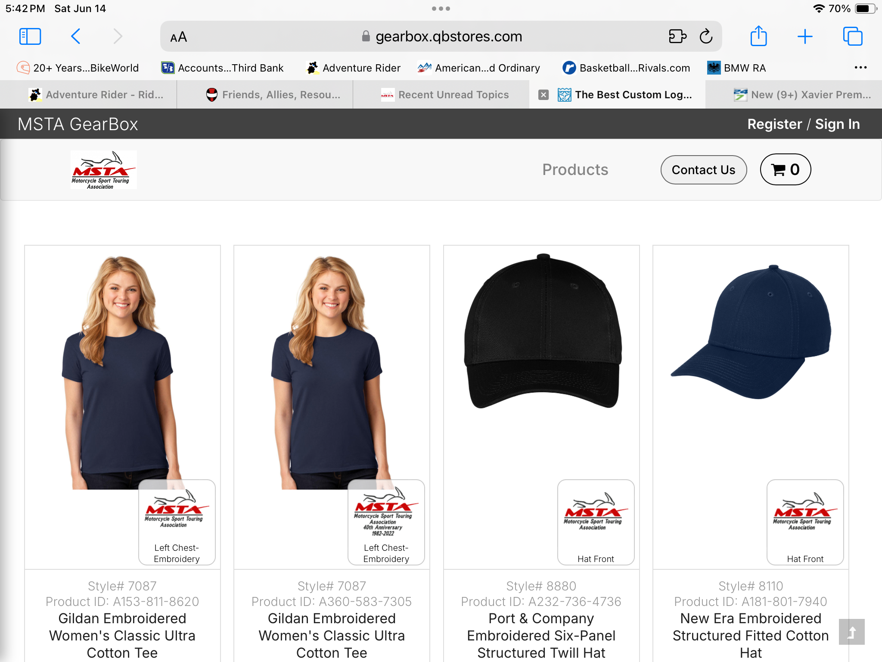Open the extensions puzzle icon

677,37
